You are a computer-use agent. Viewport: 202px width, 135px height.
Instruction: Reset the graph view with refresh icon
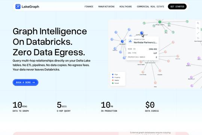[x=198, y=38]
